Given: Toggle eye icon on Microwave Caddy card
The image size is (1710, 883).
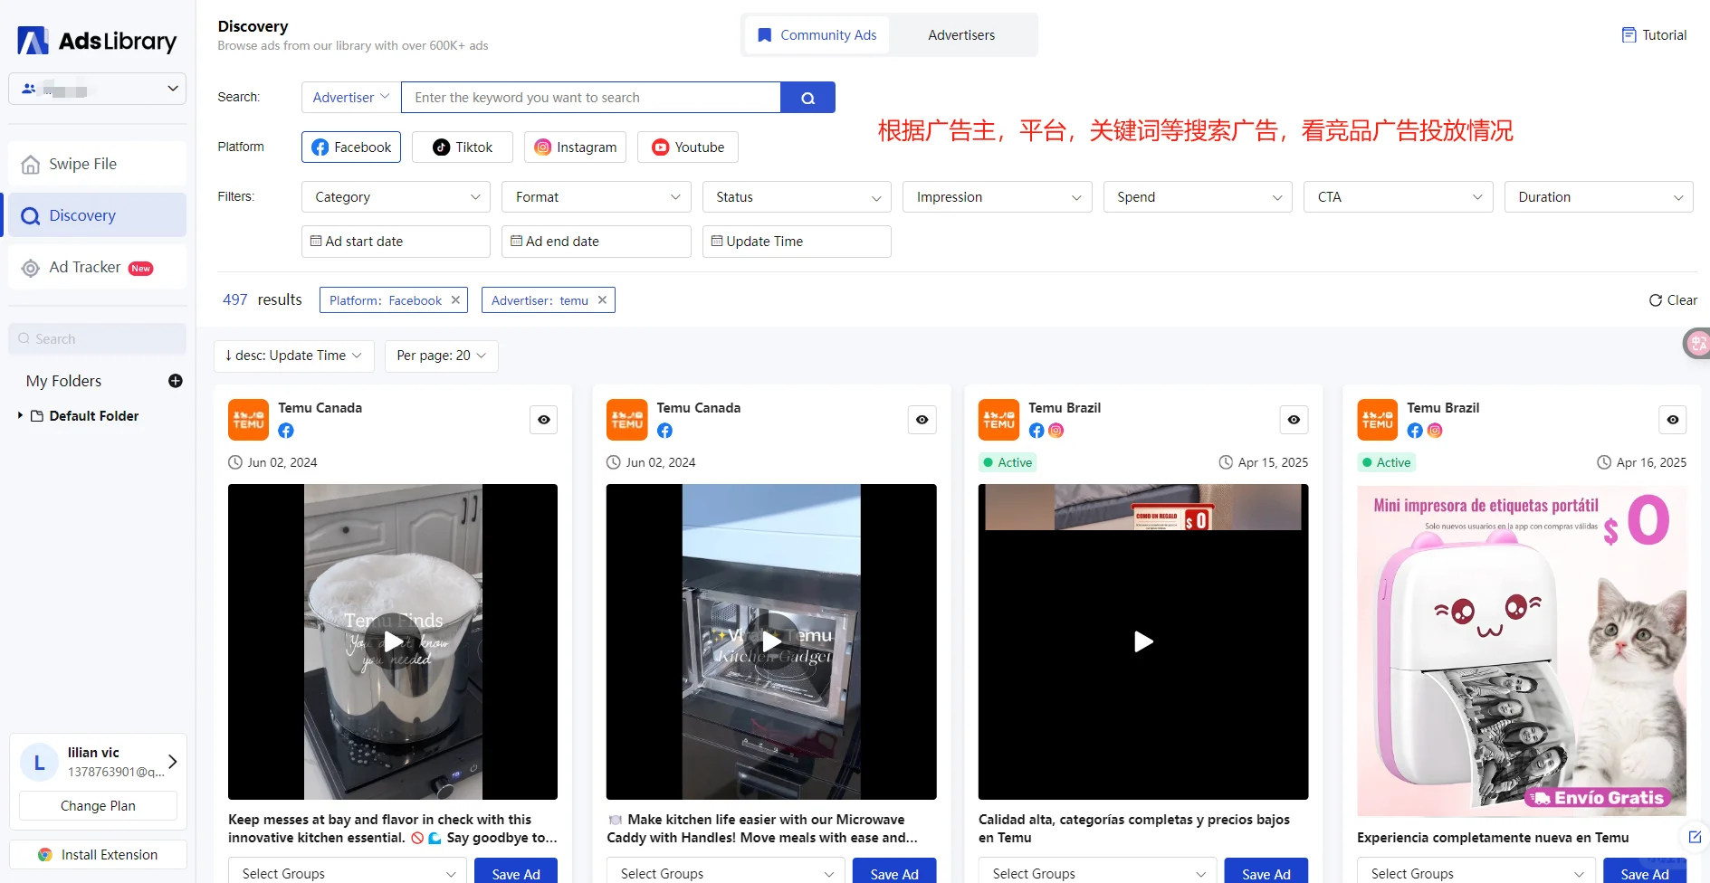Looking at the screenshot, I should pos(922,420).
